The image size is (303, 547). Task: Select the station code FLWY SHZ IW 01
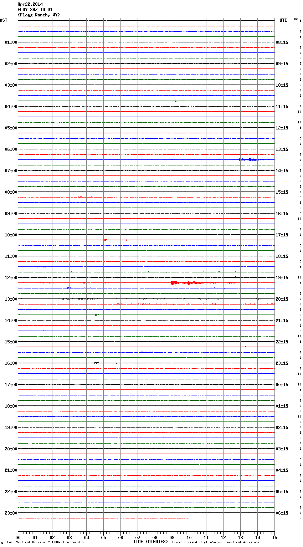[35, 10]
